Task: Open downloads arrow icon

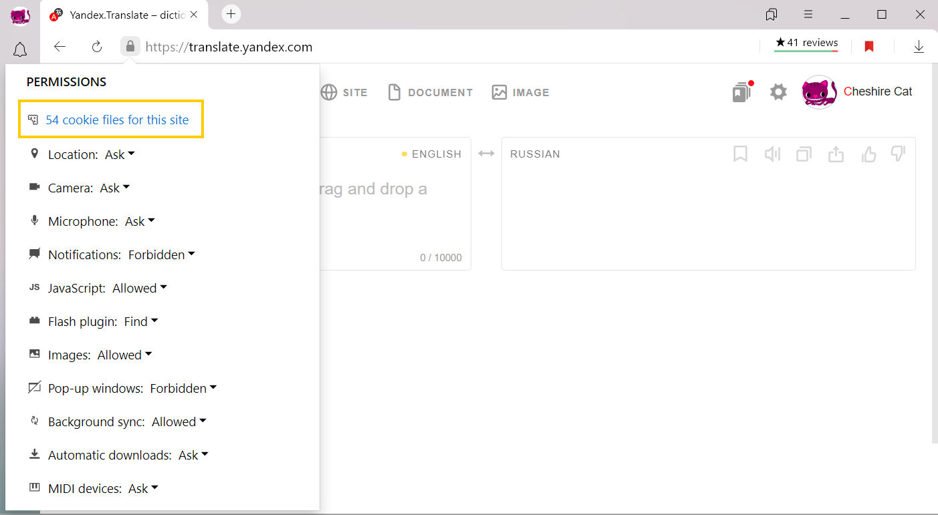Action: 919,47
